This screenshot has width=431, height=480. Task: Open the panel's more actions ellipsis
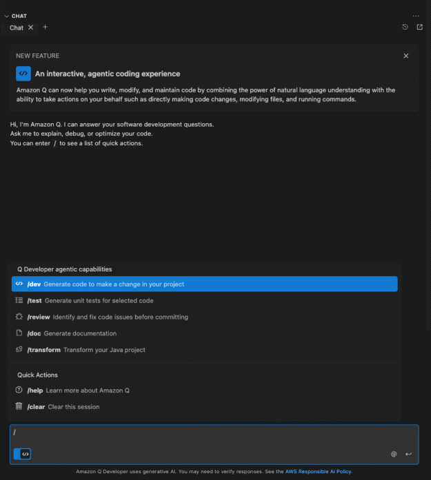[x=416, y=15]
